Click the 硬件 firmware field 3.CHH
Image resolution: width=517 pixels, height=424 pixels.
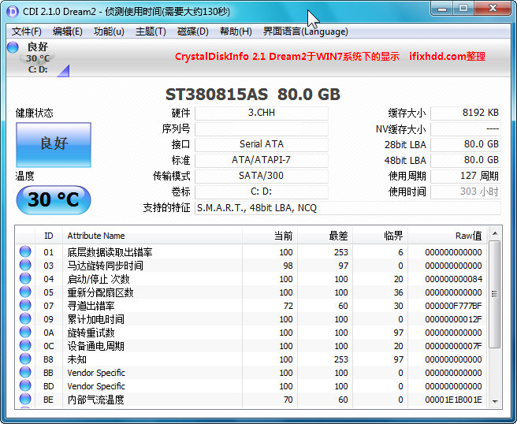(x=262, y=113)
